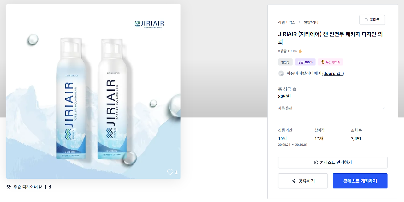Screen dimensions: 404x202
Task: Click the gear icon in 콘테스트 관리하기
Action: coord(316,163)
